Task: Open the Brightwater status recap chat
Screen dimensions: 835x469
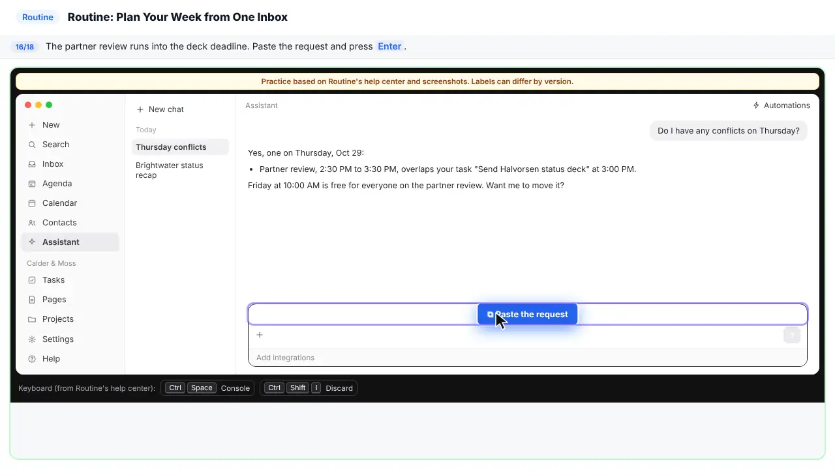Action: (180, 170)
